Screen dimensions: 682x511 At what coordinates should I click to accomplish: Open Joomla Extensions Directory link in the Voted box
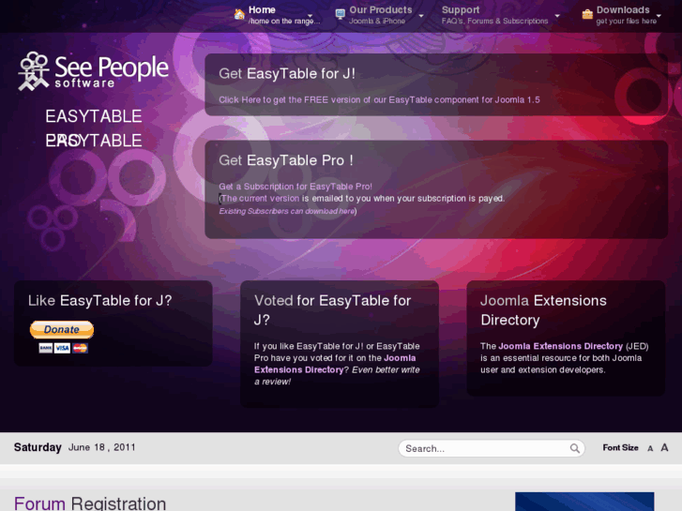click(335, 364)
